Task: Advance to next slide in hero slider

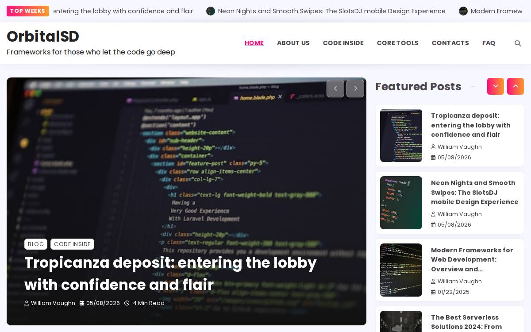Action: point(355,89)
